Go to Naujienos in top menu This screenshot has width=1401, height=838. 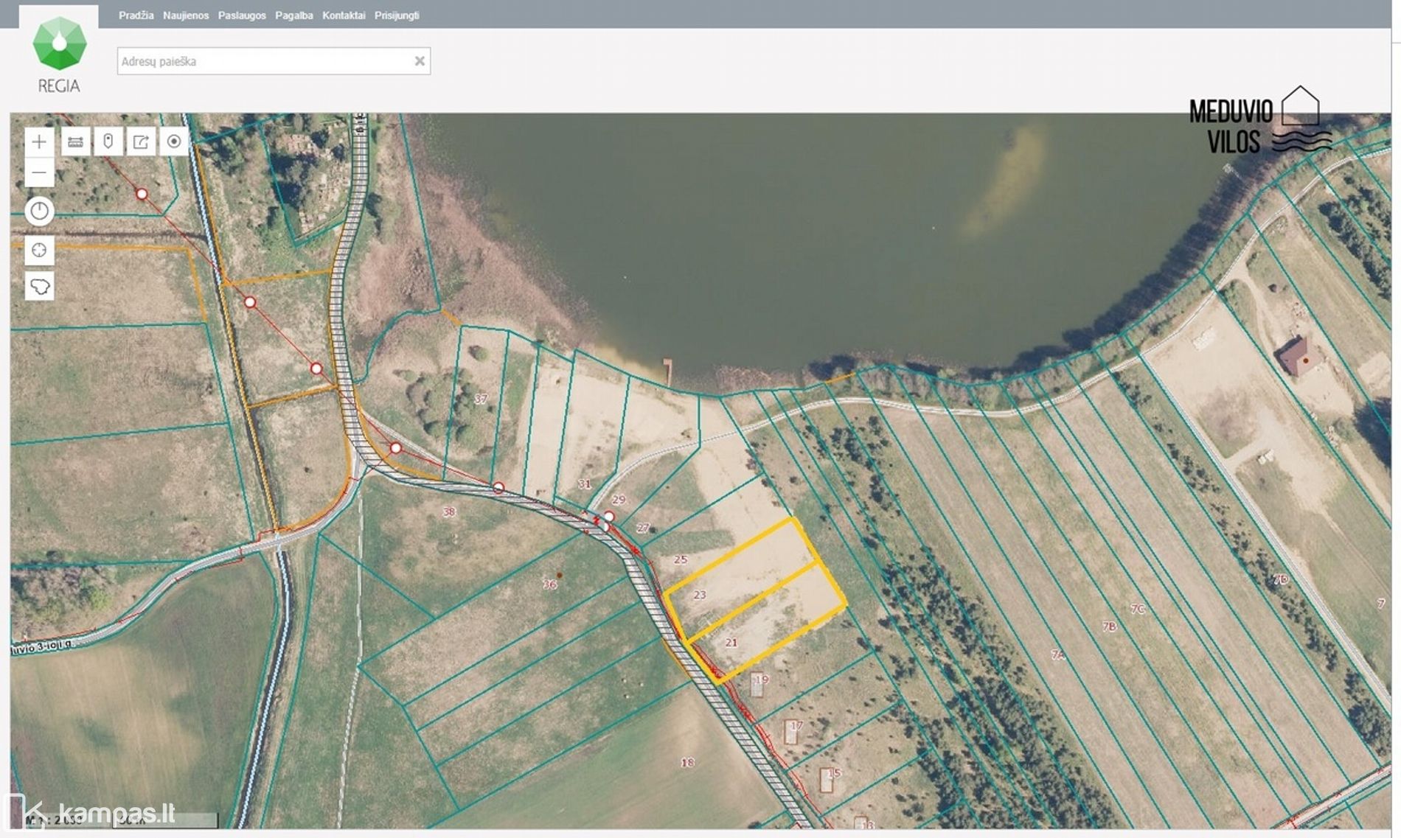point(186,15)
